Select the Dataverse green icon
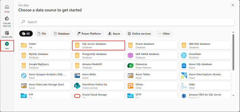Screen dimensions: 240x112 point(130,66)
